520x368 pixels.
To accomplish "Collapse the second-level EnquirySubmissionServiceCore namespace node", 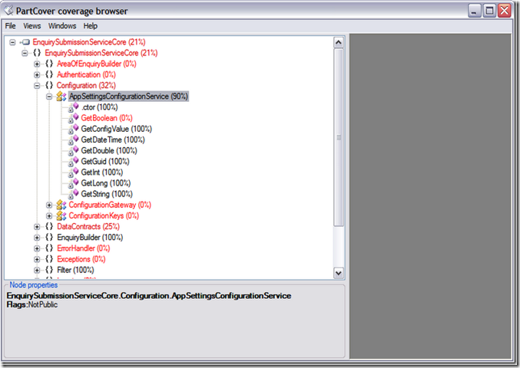I will (x=25, y=53).
